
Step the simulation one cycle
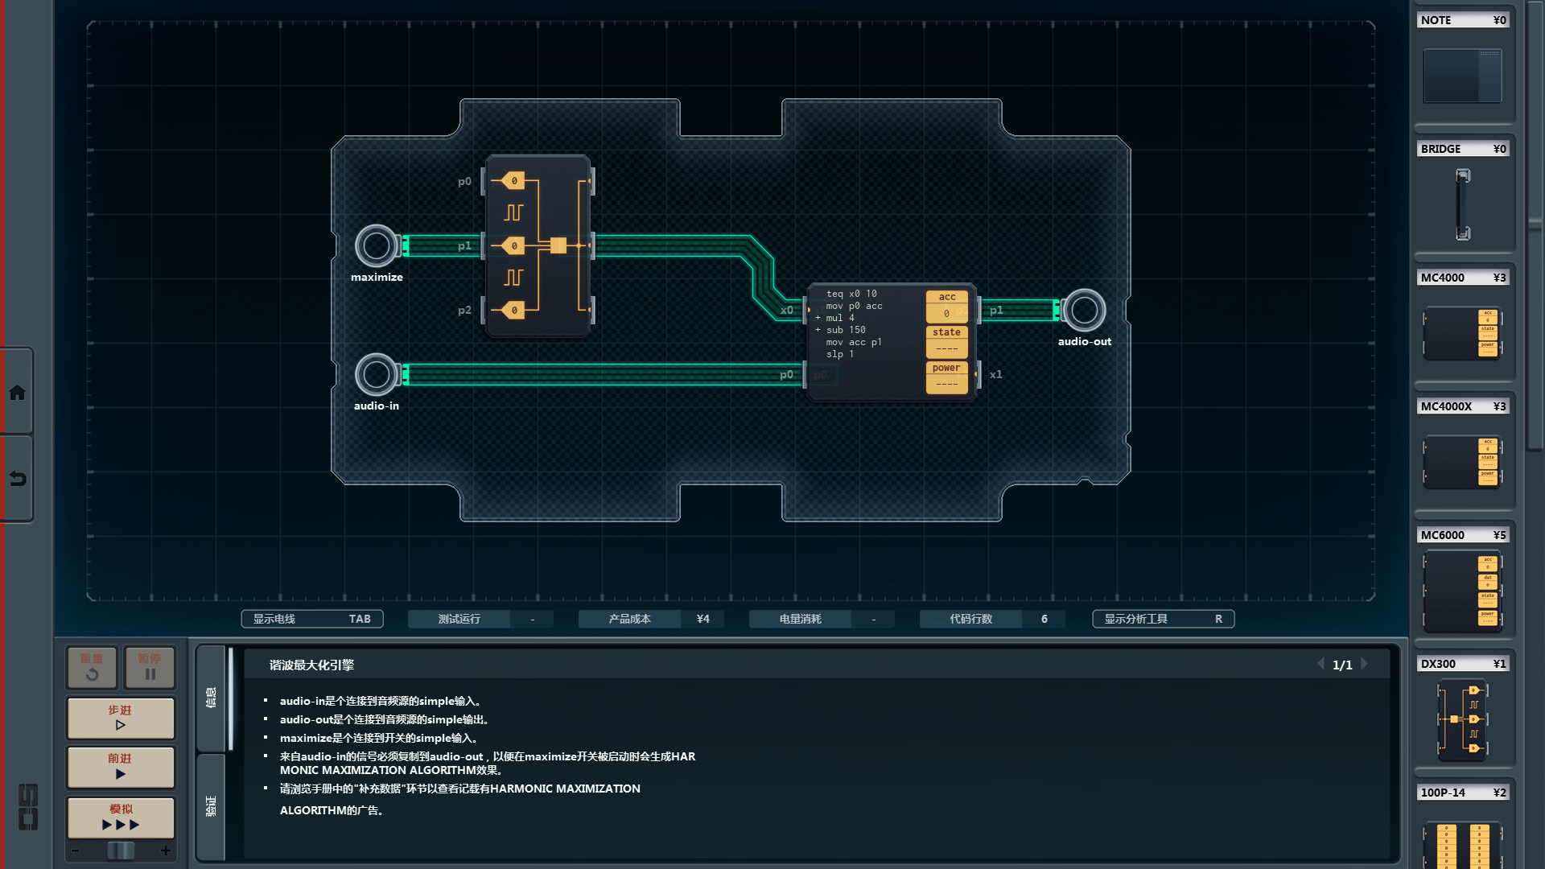[121, 718]
